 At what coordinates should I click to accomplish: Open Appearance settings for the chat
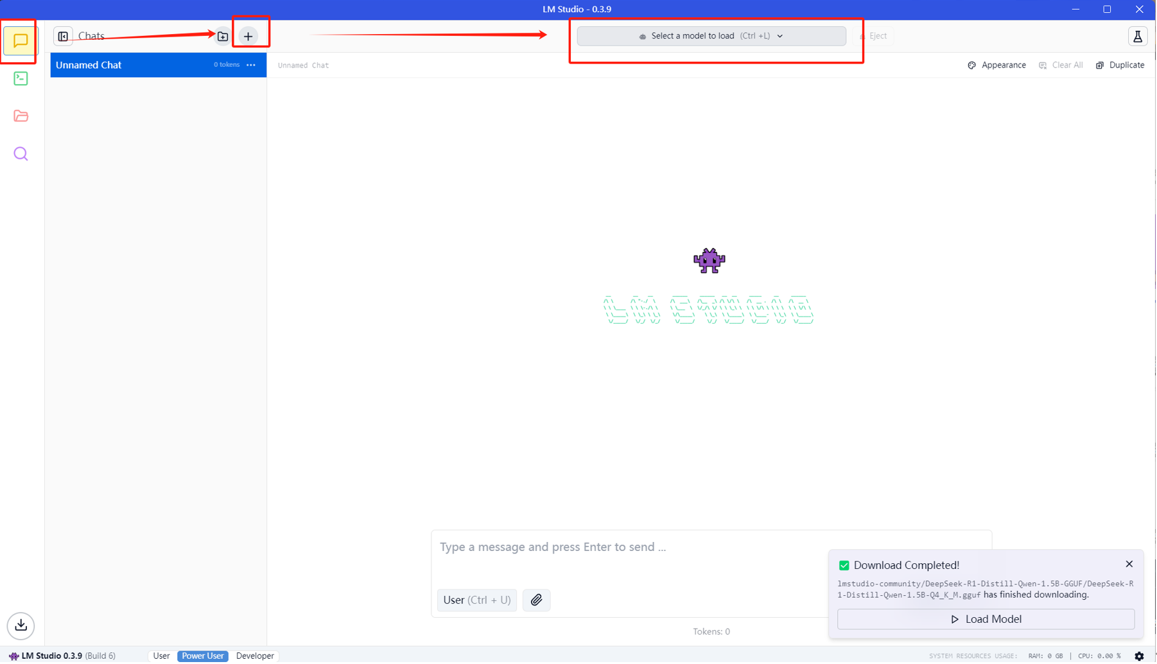(998, 66)
